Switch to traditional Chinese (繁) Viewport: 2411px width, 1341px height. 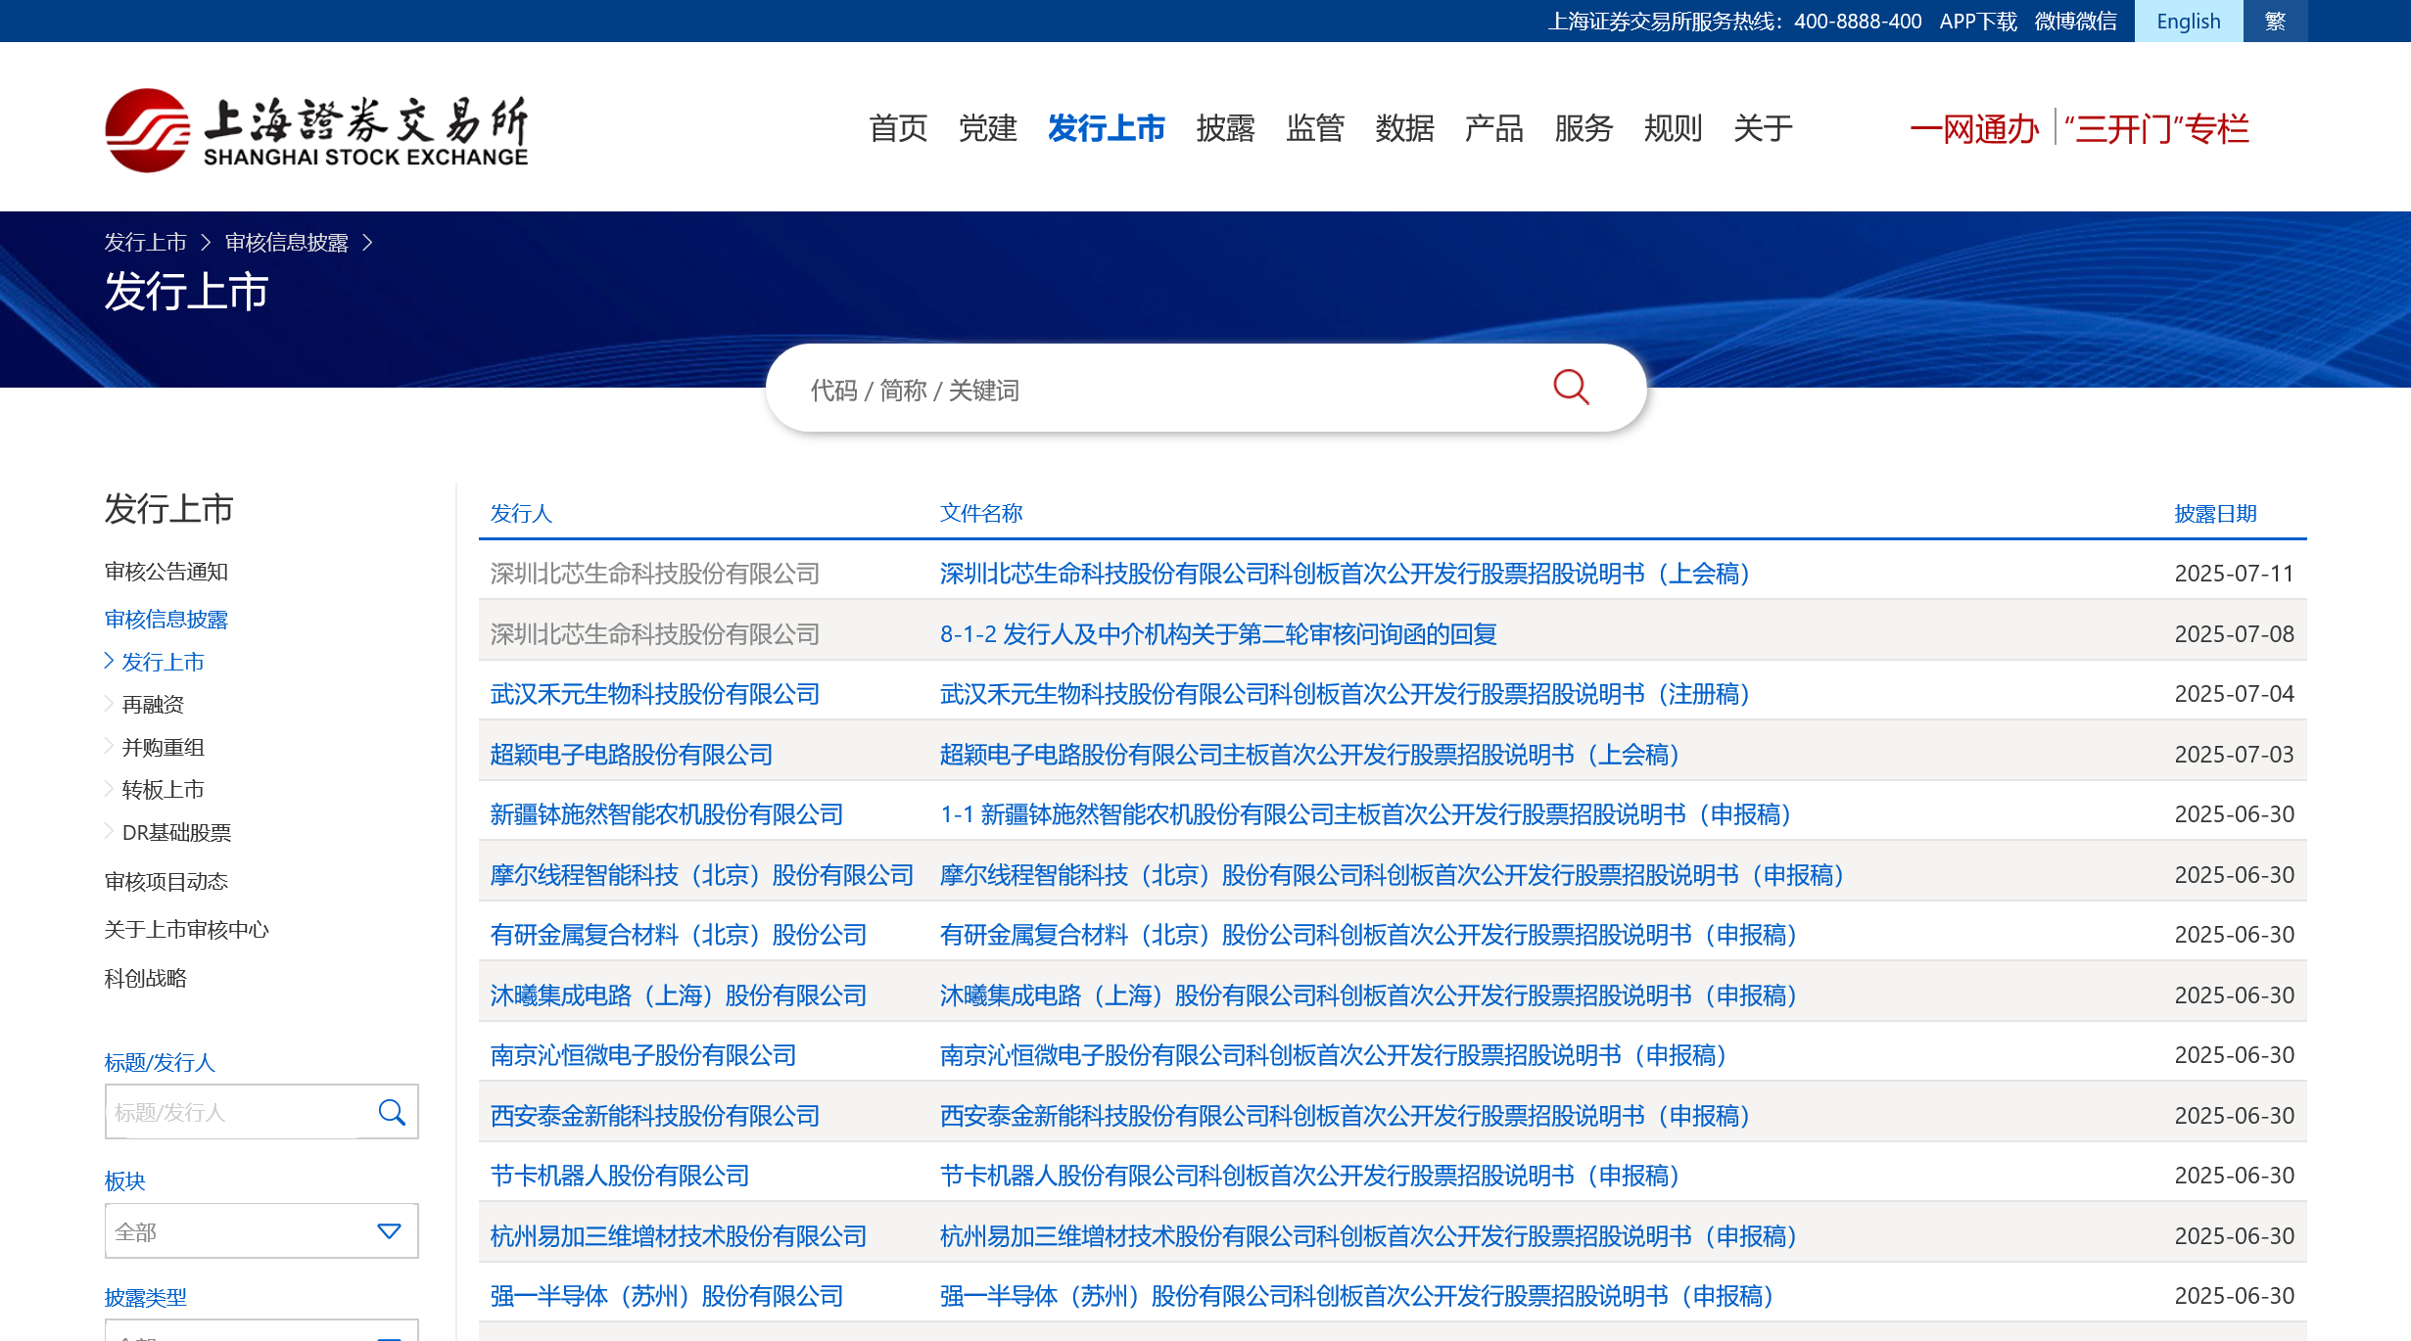pos(2275,22)
